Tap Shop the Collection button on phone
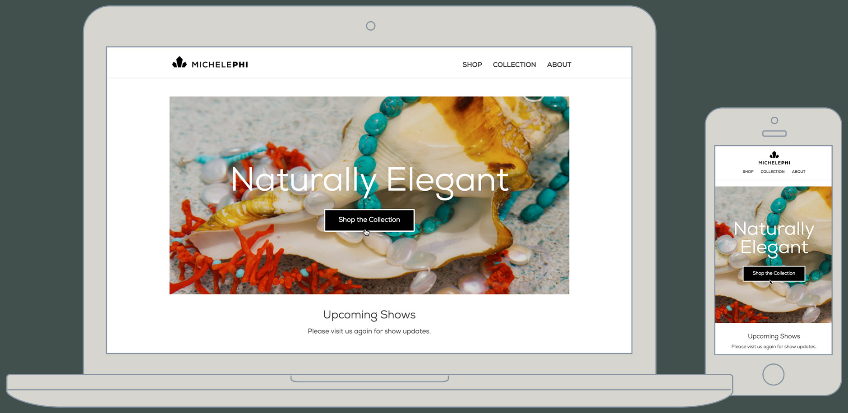Image resolution: width=848 pixels, height=413 pixels. [x=774, y=273]
